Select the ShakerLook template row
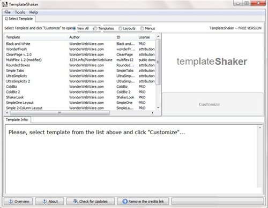Screen dimensions: 268x208 [80, 97]
